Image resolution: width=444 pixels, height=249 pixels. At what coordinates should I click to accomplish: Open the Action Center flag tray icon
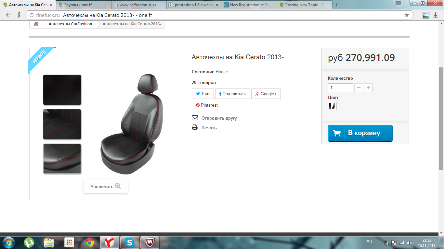(x=394, y=243)
